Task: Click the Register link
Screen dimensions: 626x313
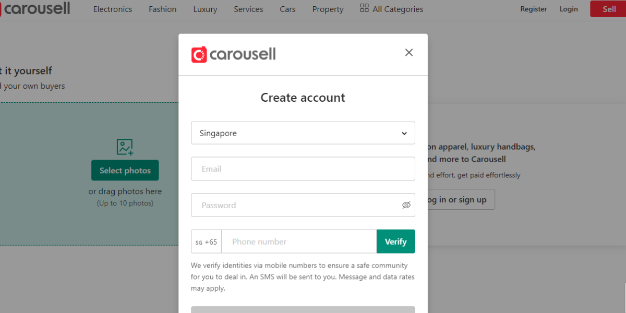Action: pos(534,9)
